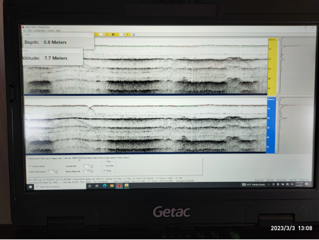Click the red sonar app taskbar icon

(119, 186)
